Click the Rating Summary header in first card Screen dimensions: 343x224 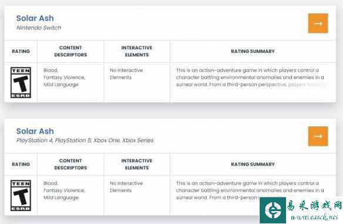click(x=253, y=51)
